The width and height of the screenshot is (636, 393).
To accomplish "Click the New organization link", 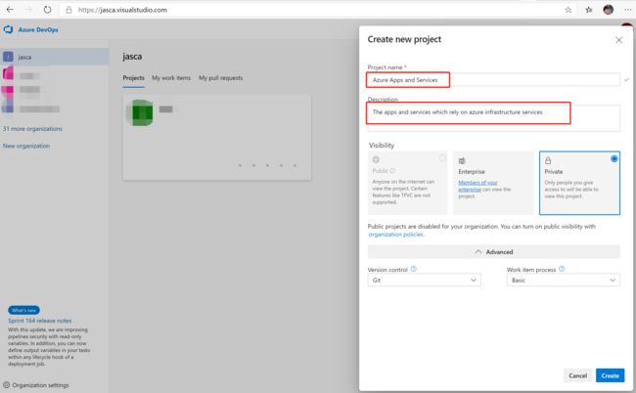I will click(26, 146).
